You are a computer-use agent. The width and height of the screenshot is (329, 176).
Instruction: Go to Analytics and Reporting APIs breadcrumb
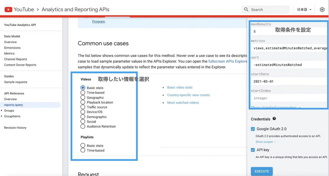tap(75, 10)
